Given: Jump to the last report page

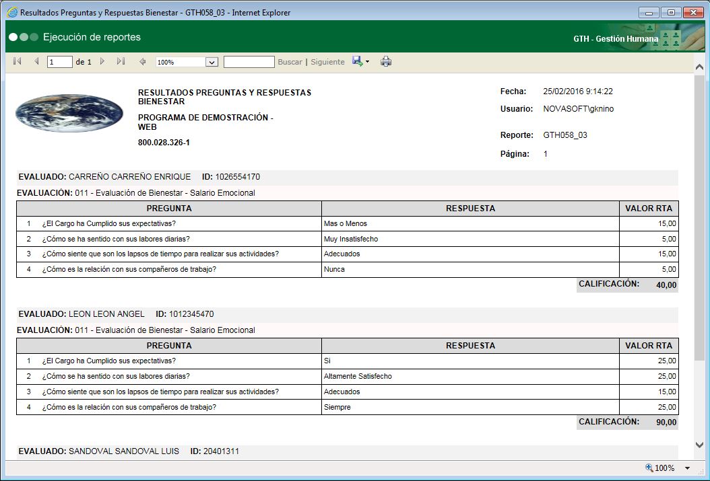Looking at the screenshot, I should tap(121, 61).
